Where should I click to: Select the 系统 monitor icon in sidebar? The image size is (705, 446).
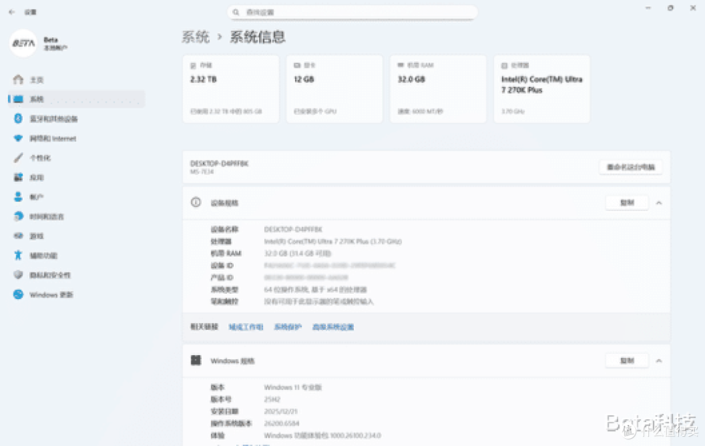coord(18,99)
